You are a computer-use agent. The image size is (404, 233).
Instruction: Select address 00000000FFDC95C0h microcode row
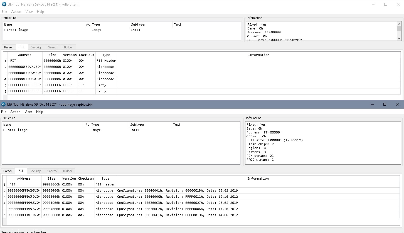point(24,190)
